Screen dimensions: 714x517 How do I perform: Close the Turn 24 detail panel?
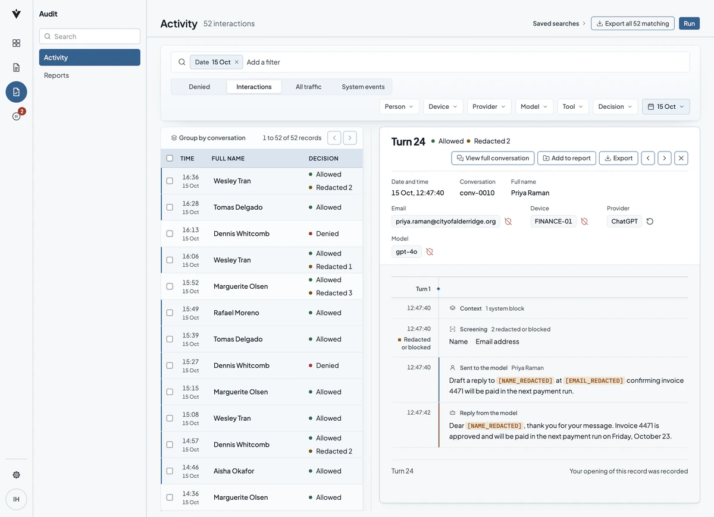point(681,158)
